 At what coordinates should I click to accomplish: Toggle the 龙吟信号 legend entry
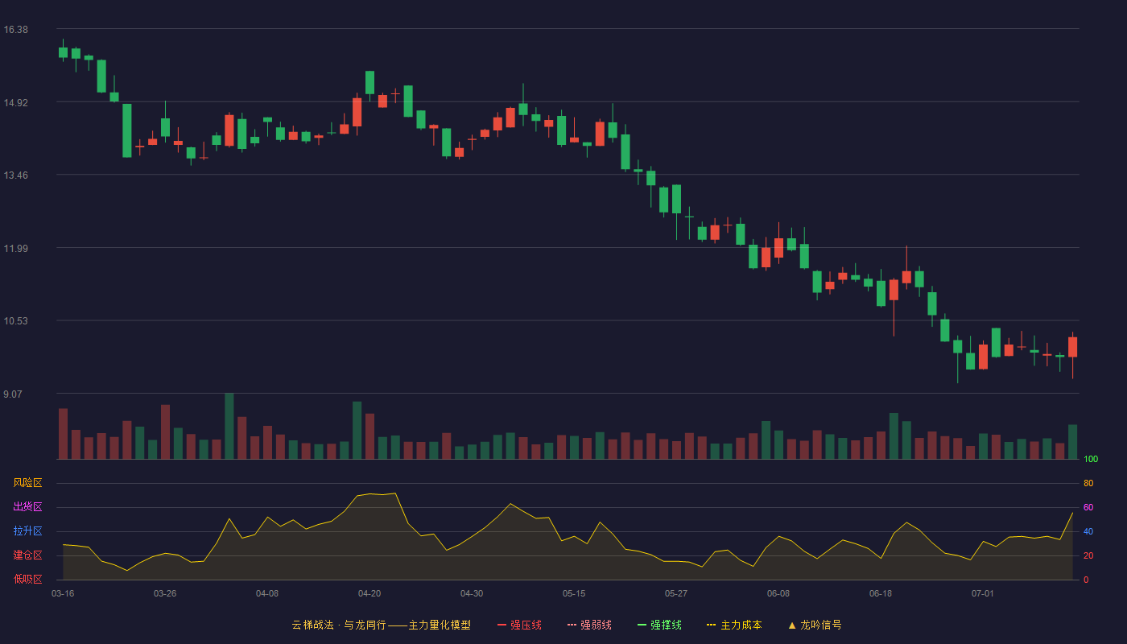click(x=814, y=625)
